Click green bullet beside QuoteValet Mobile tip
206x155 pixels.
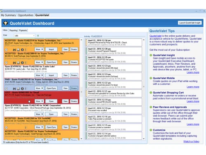pyautogui.click(x=151, y=78)
